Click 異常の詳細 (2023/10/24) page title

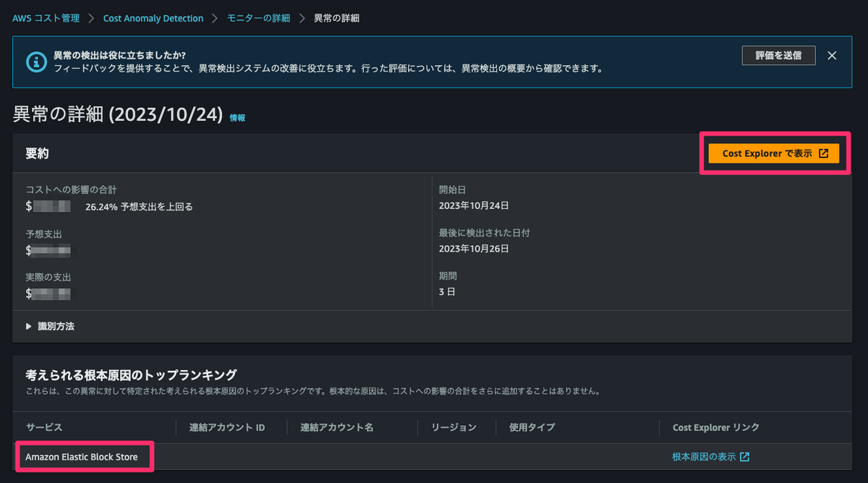[118, 115]
